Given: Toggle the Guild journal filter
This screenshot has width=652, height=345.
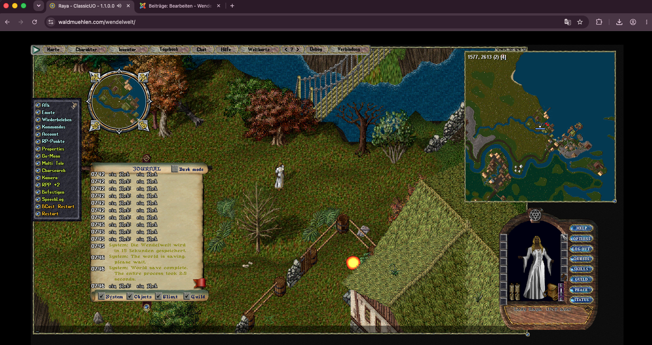Looking at the screenshot, I should click(187, 296).
